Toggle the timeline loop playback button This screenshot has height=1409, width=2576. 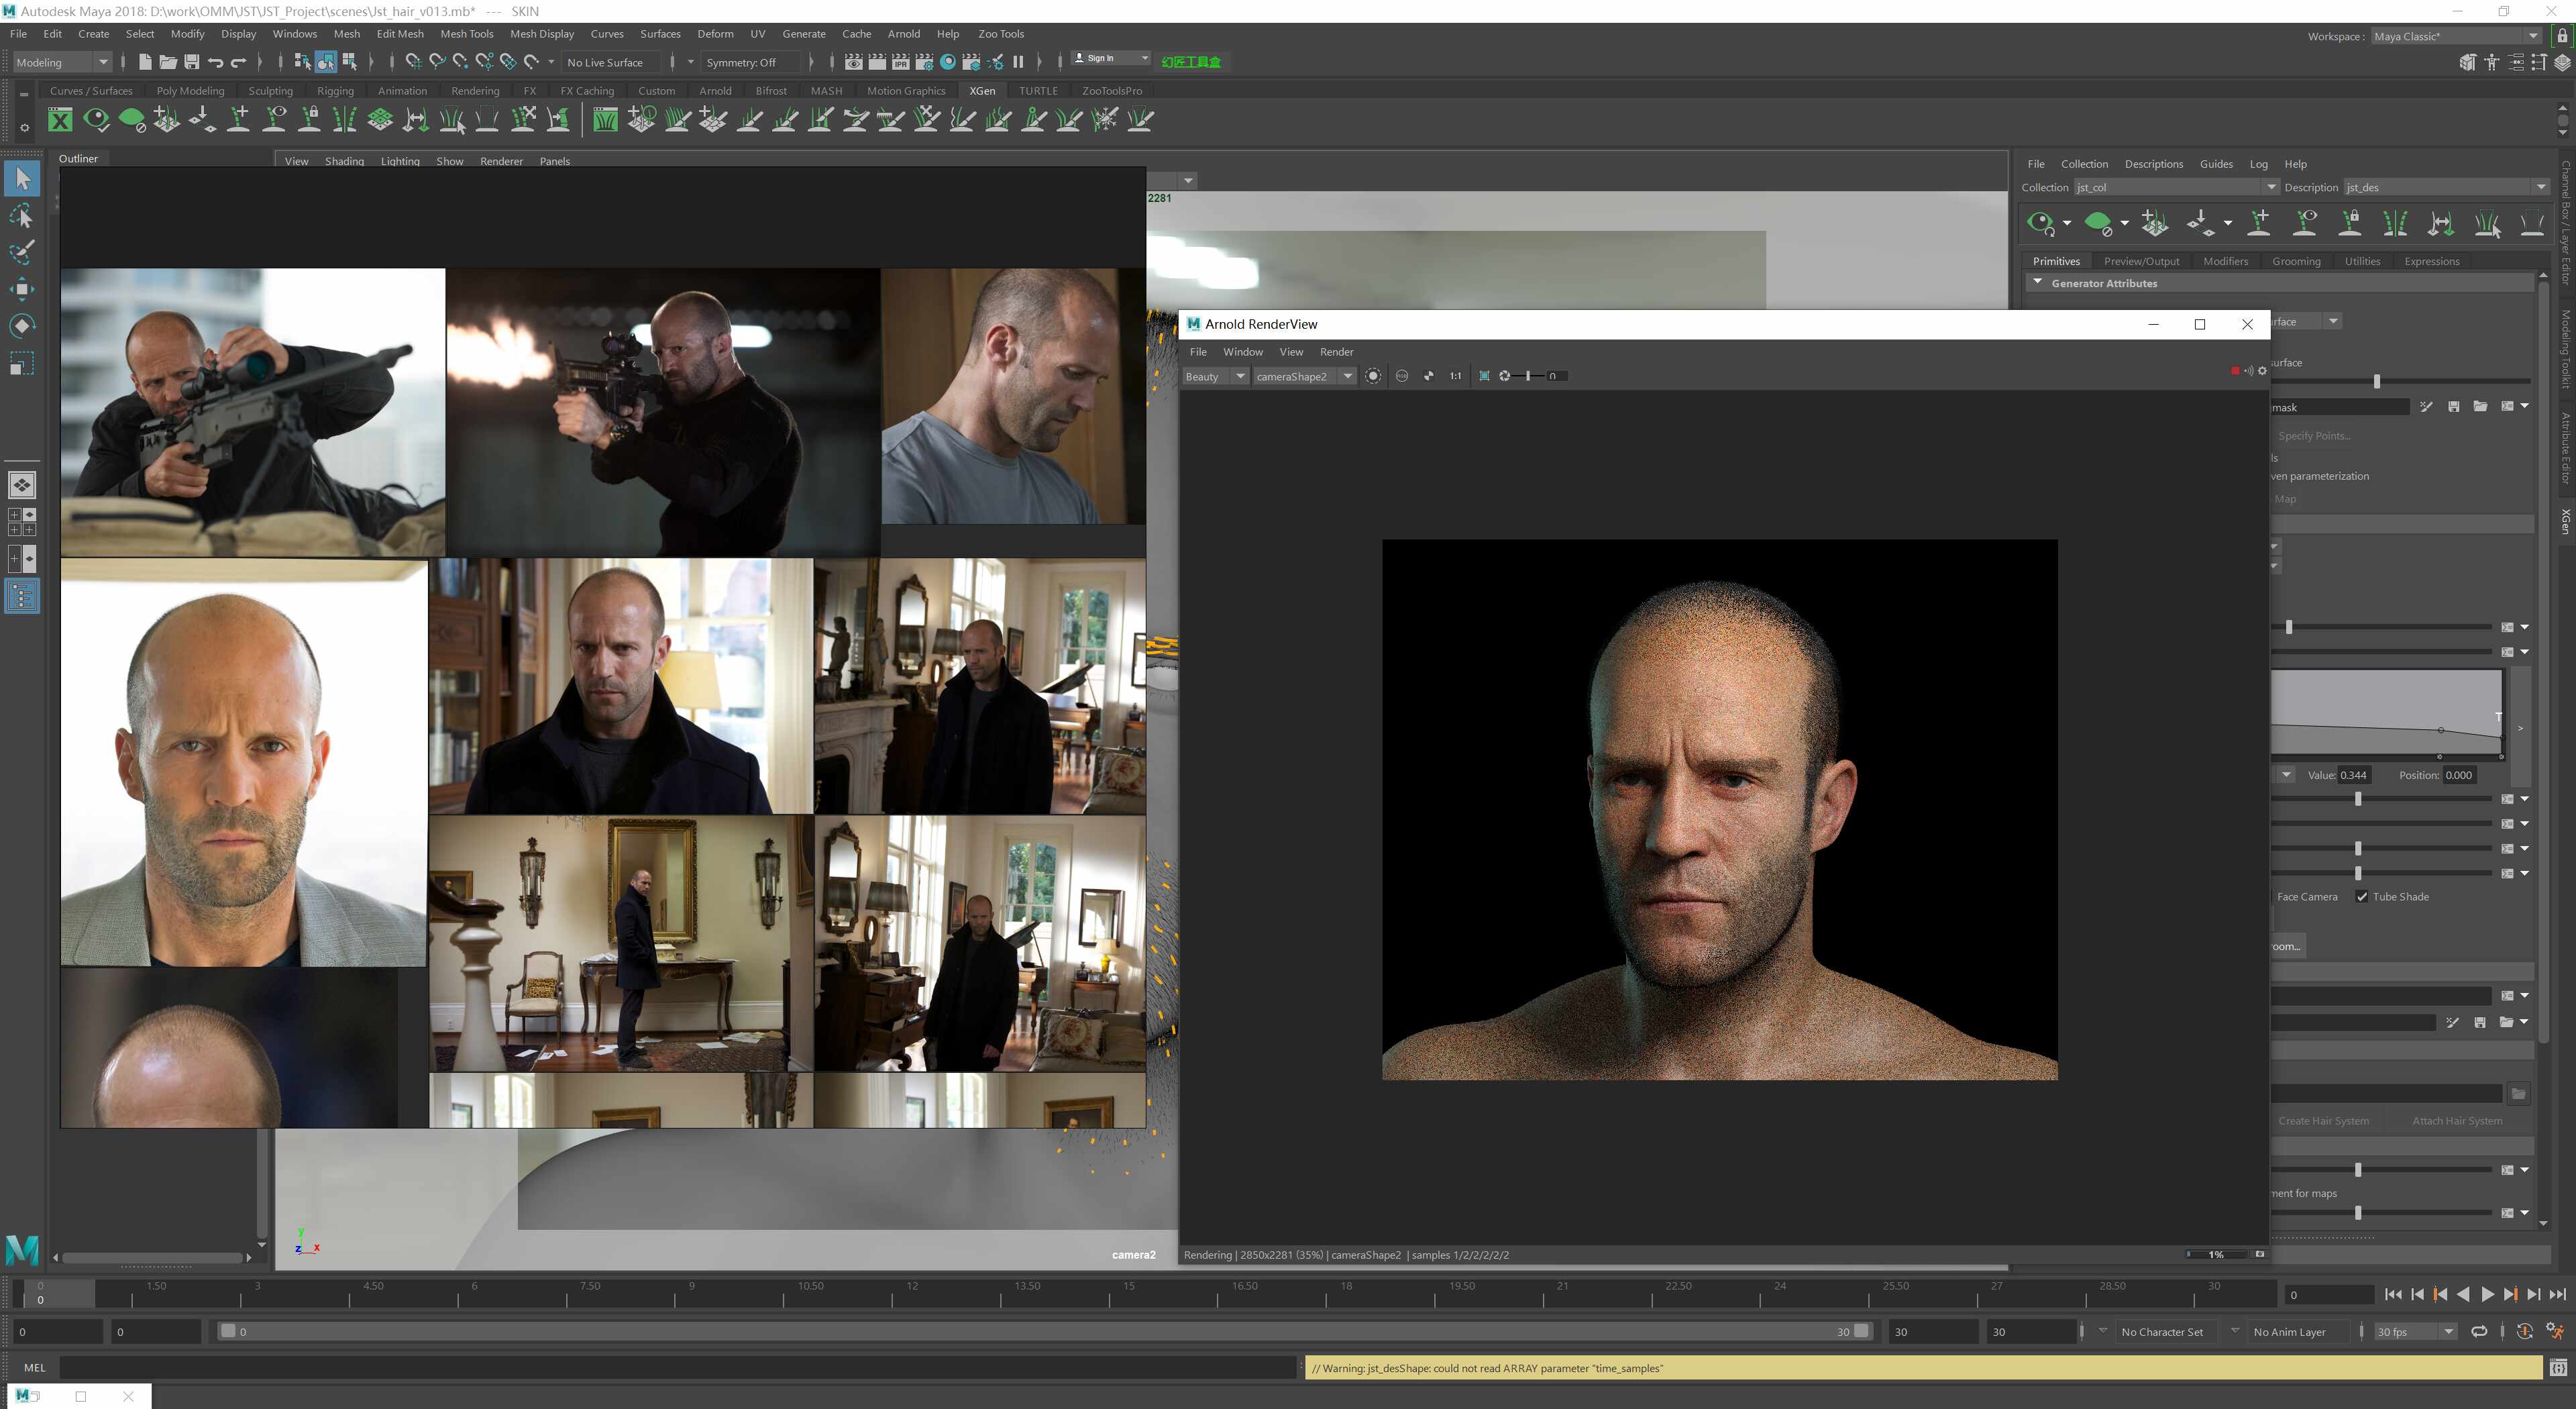click(x=2479, y=1331)
